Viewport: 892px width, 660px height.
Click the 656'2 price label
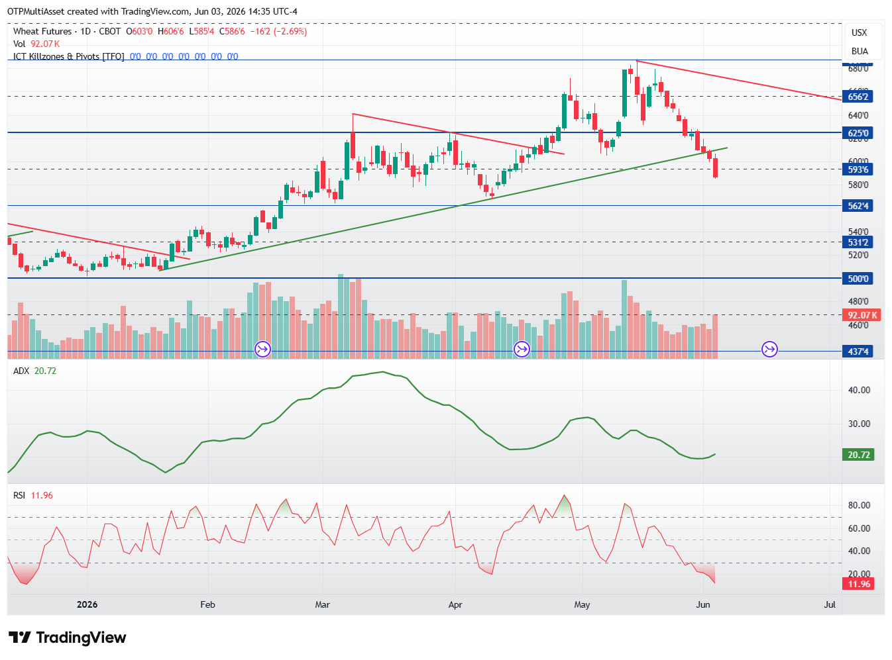[x=858, y=97]
